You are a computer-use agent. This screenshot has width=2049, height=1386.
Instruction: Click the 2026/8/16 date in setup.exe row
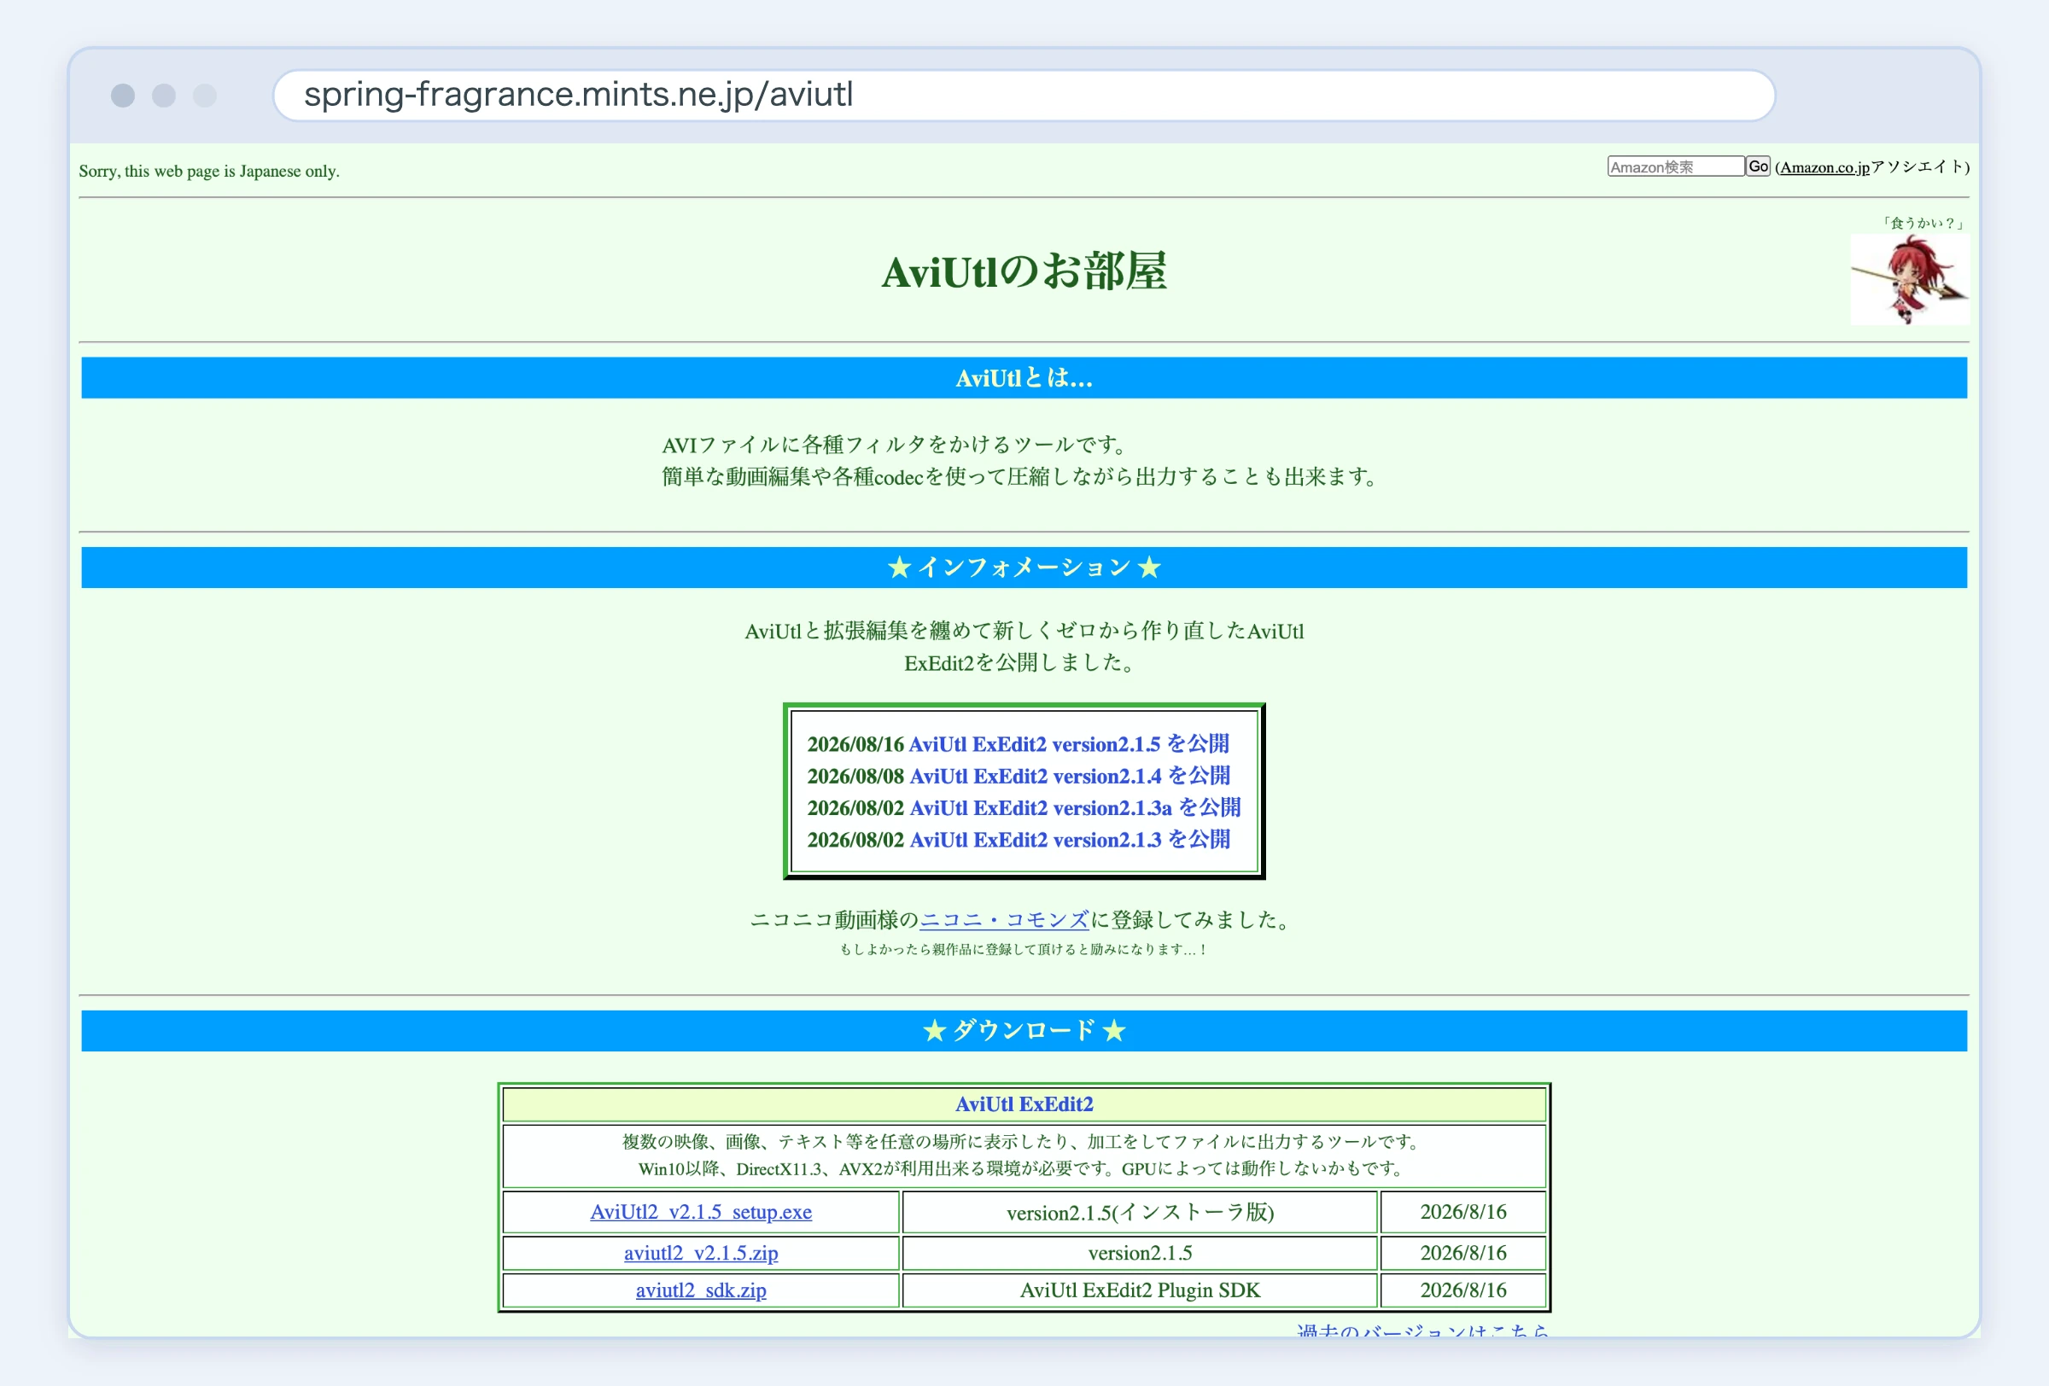(x=1462, y=1212)
